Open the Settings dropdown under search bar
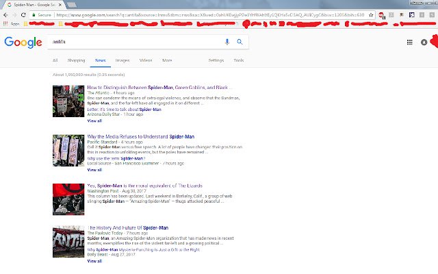This screenshot has width=438, height=274. (x=216, y=60)
